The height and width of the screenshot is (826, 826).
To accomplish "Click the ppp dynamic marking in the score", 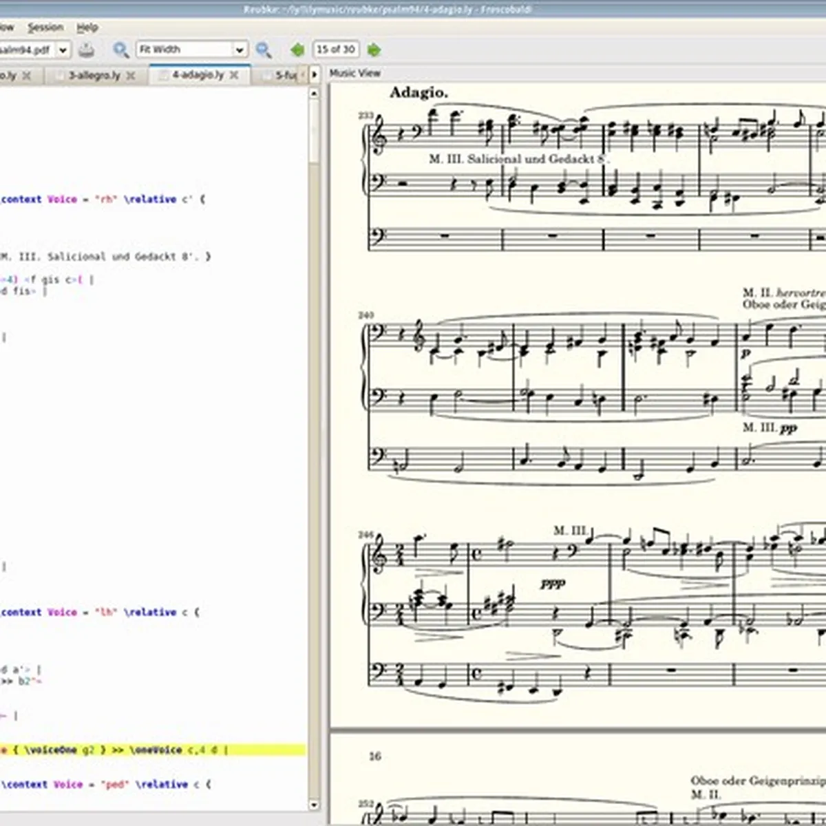I will (553, 583).
